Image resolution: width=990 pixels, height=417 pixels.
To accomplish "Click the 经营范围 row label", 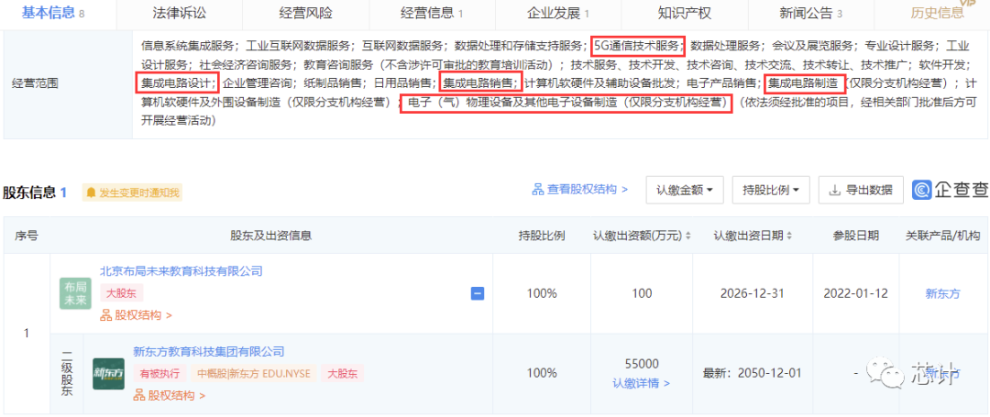I will pyautogui.click(x=36, y=82).
